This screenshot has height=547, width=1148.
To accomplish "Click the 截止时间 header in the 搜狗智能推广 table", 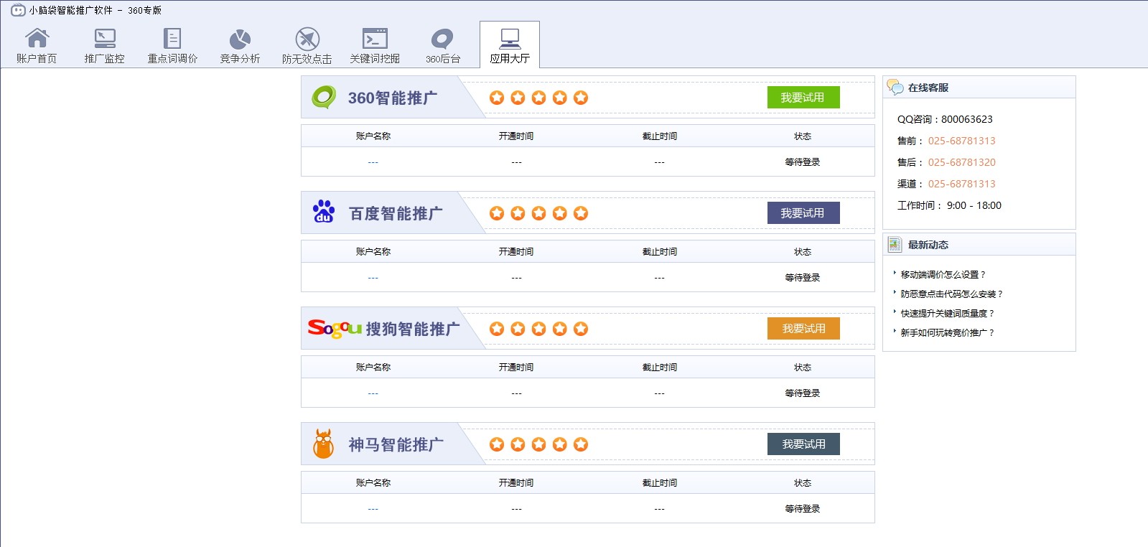I will (660, 368).
